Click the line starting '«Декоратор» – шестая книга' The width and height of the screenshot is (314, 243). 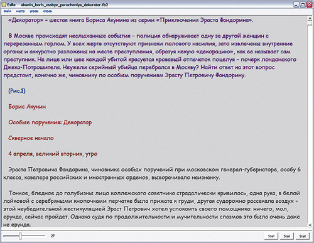click(x=131, y=20)
